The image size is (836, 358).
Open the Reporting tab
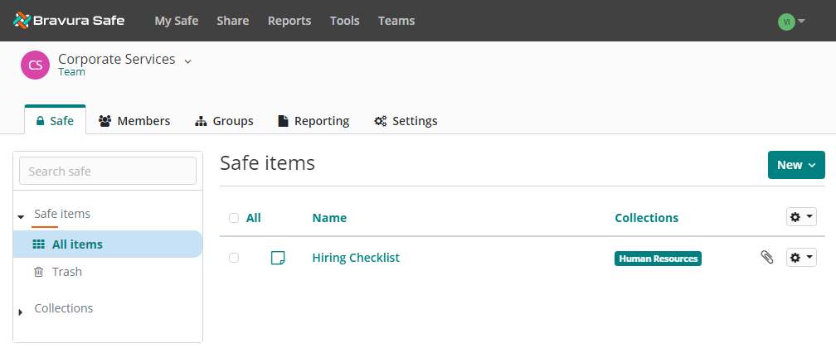coord(314,121)
